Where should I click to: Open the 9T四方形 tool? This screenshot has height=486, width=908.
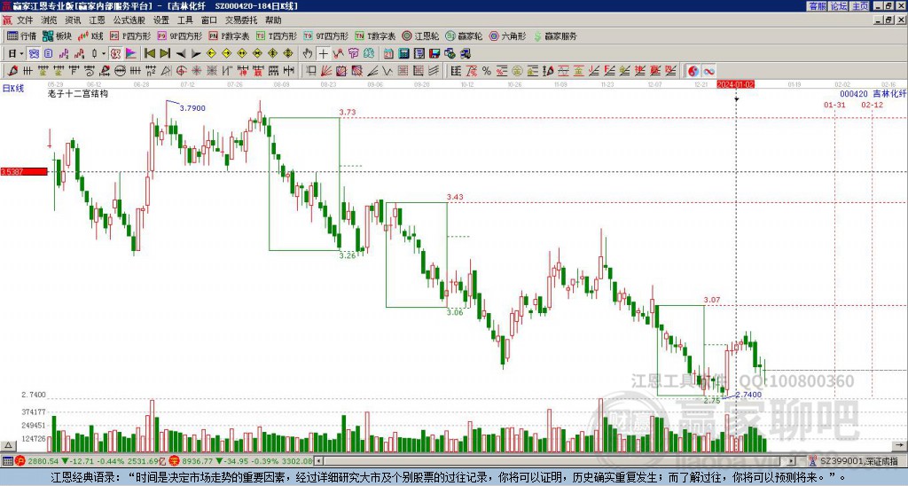tap(326, 35)
